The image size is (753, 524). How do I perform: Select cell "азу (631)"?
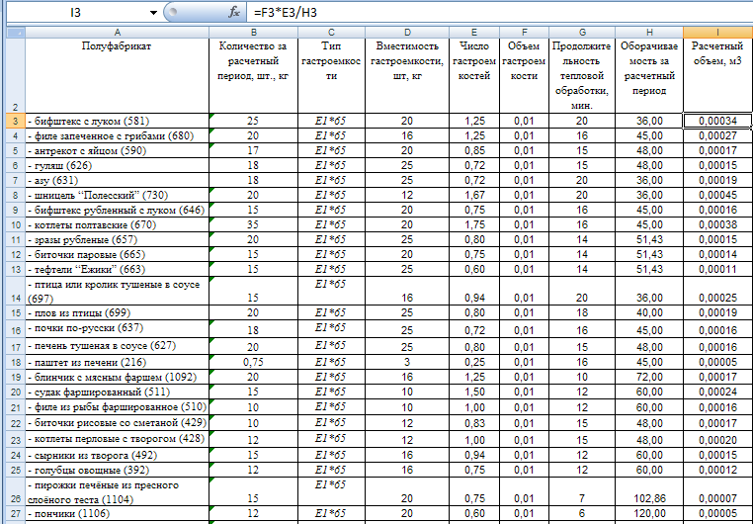118,181
